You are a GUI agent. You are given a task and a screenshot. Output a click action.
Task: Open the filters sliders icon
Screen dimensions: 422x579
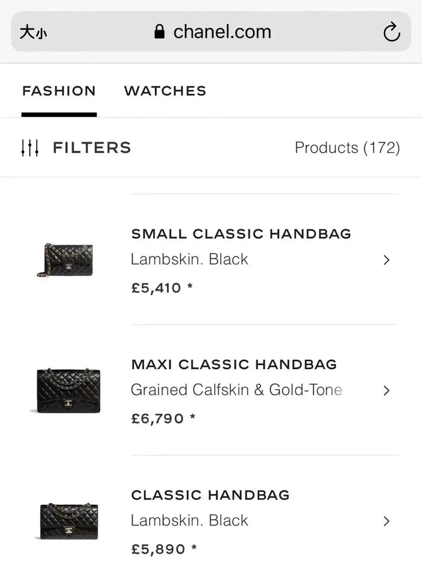coord(30,148)
